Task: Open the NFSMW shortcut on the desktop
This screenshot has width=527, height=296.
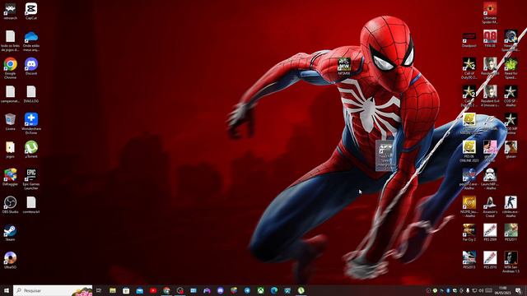Action: pyautogui.click(x=344, y=66)
